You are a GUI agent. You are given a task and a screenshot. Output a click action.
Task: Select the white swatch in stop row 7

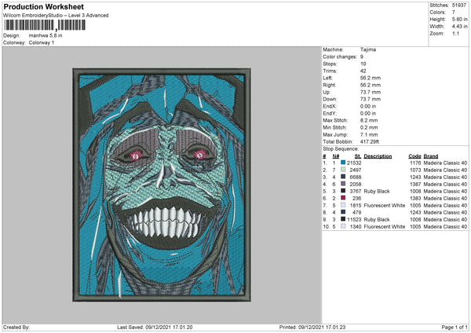343,205
